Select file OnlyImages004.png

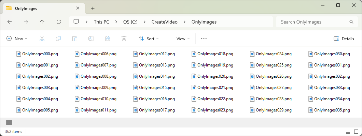click(37, 99)
